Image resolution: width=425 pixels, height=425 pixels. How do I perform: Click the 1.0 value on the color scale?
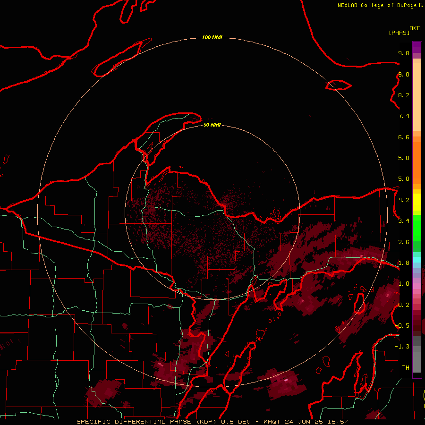point(404,284)
